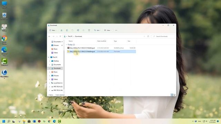This screenshot has height=124, width=221.
Task: Collapse the This PC tree node
Action: (49, 57)
